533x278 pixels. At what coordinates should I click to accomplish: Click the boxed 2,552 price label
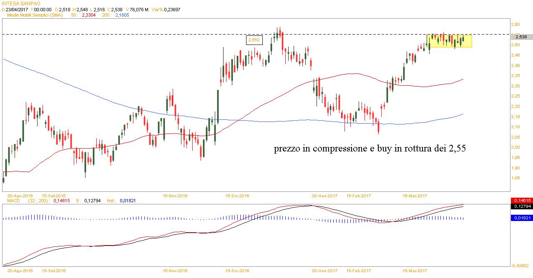(x=254, y=40)
